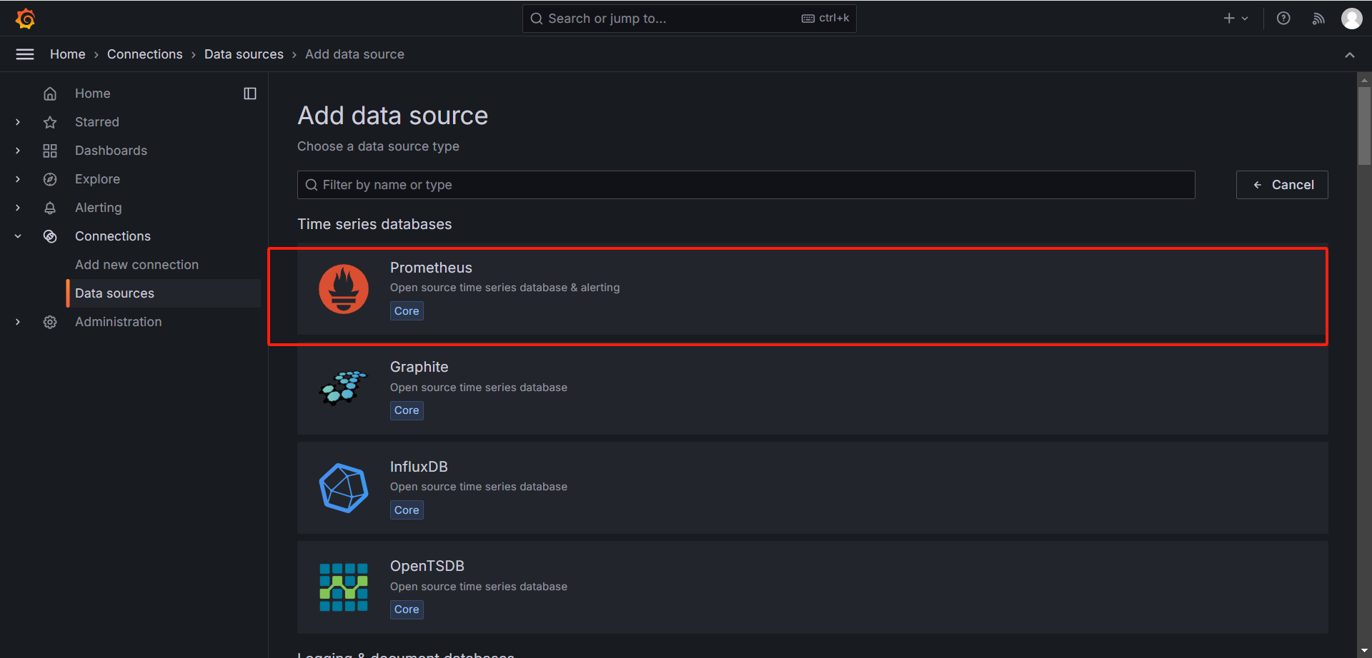The width and height of the screenshot is (1372, 658).
Task: Open Administration in the sidebar
Action: coord(119,322)
